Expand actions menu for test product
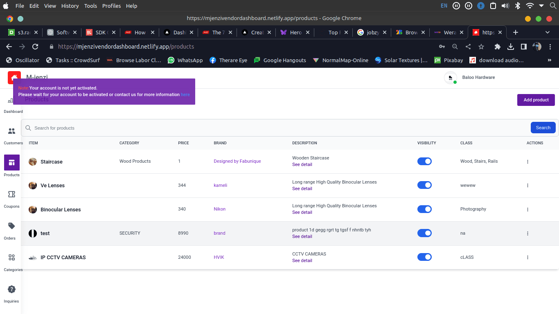 pos(527,233)
